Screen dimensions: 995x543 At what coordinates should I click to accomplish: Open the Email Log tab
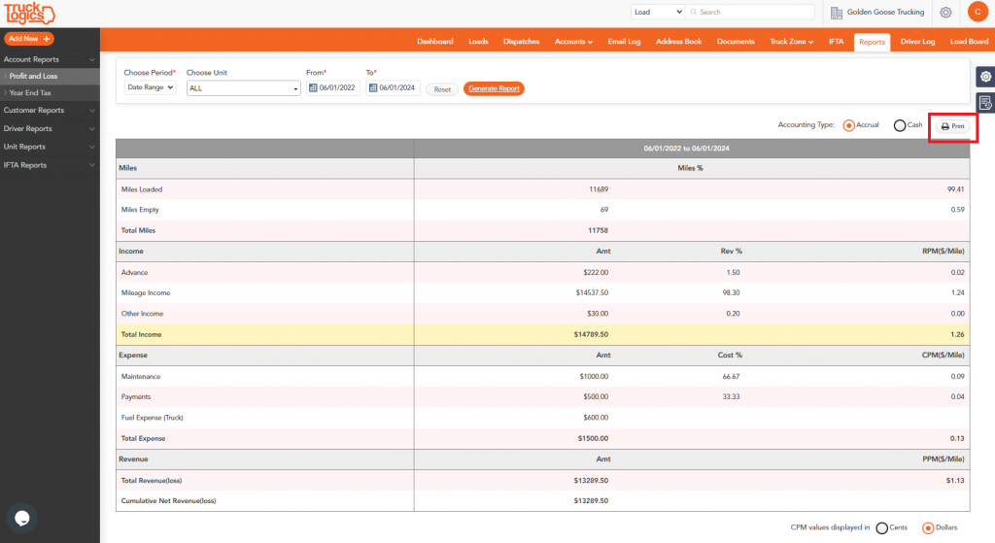[624, 42]
